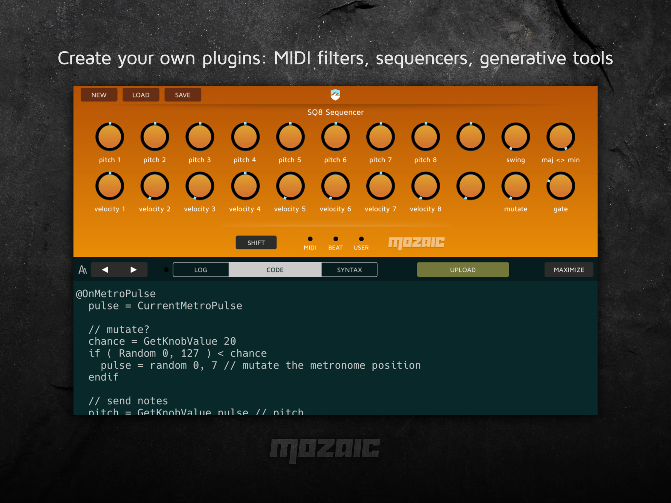The height and width of the screenshot is (503, 671).
Task: Create a new script with NEW
Action: (99, 95)
